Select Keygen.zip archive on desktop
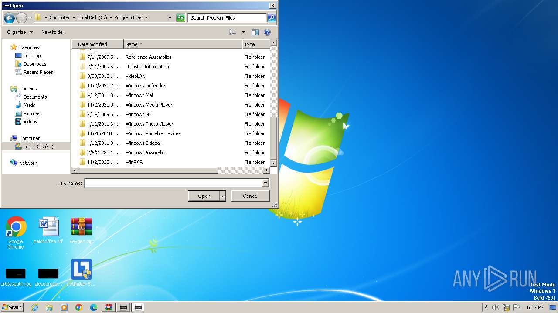The width and height of the screenshot is (558, 313). click(81, 230)
